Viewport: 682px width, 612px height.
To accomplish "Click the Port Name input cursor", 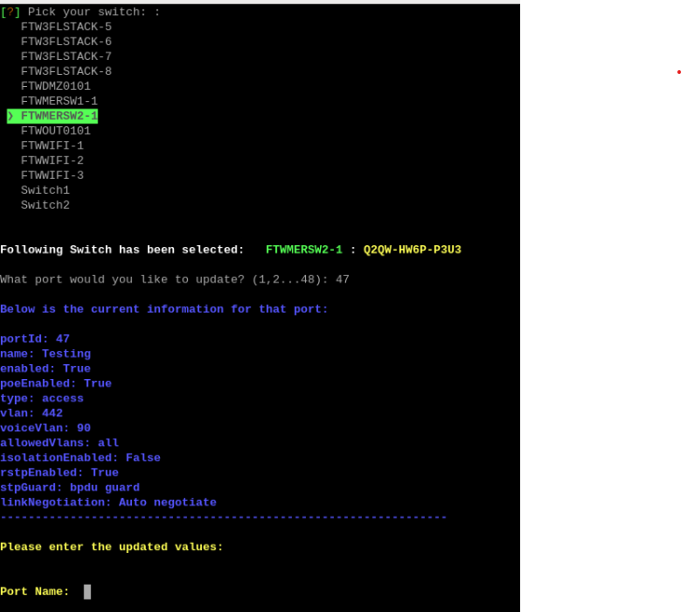I will click(87, 591).
